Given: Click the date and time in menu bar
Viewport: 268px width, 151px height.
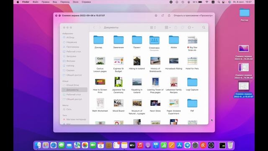Looking at the screenshot, I should pos(242,2).
